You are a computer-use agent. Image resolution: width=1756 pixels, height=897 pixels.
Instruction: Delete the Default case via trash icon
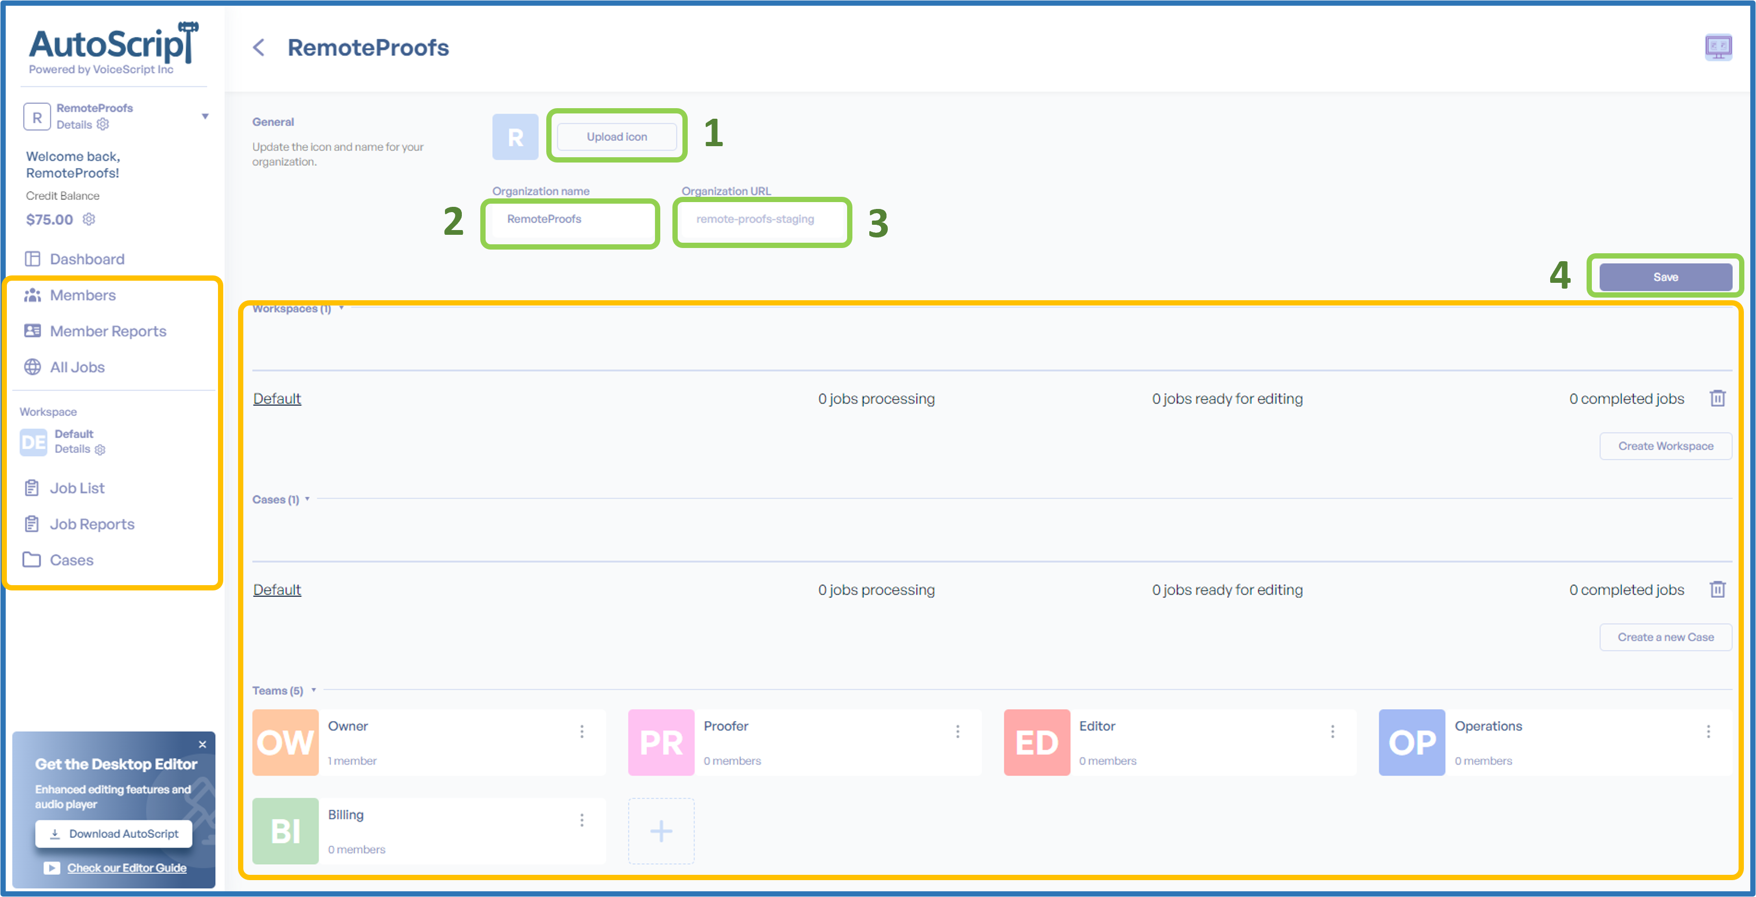point(1717,589)
